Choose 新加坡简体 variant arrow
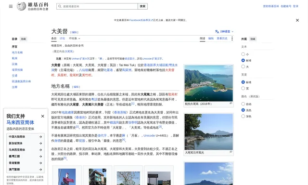308x185 pixels. pos(40,143)
